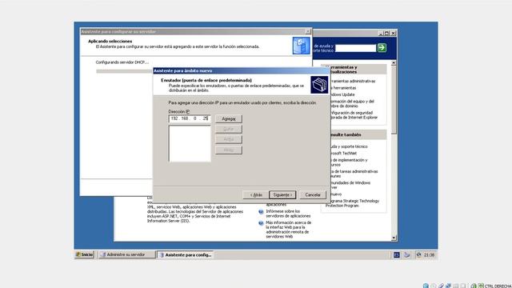Go back with the Atrás button
This screenshot has width=512, height=288.
click(x=256, y=195)
